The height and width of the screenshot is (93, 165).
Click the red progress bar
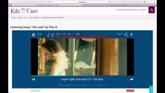pyautogui.click(x=82, y=37)
